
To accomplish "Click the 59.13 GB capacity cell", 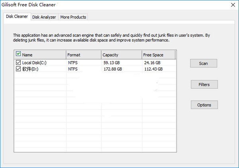I will pos(112,63).
